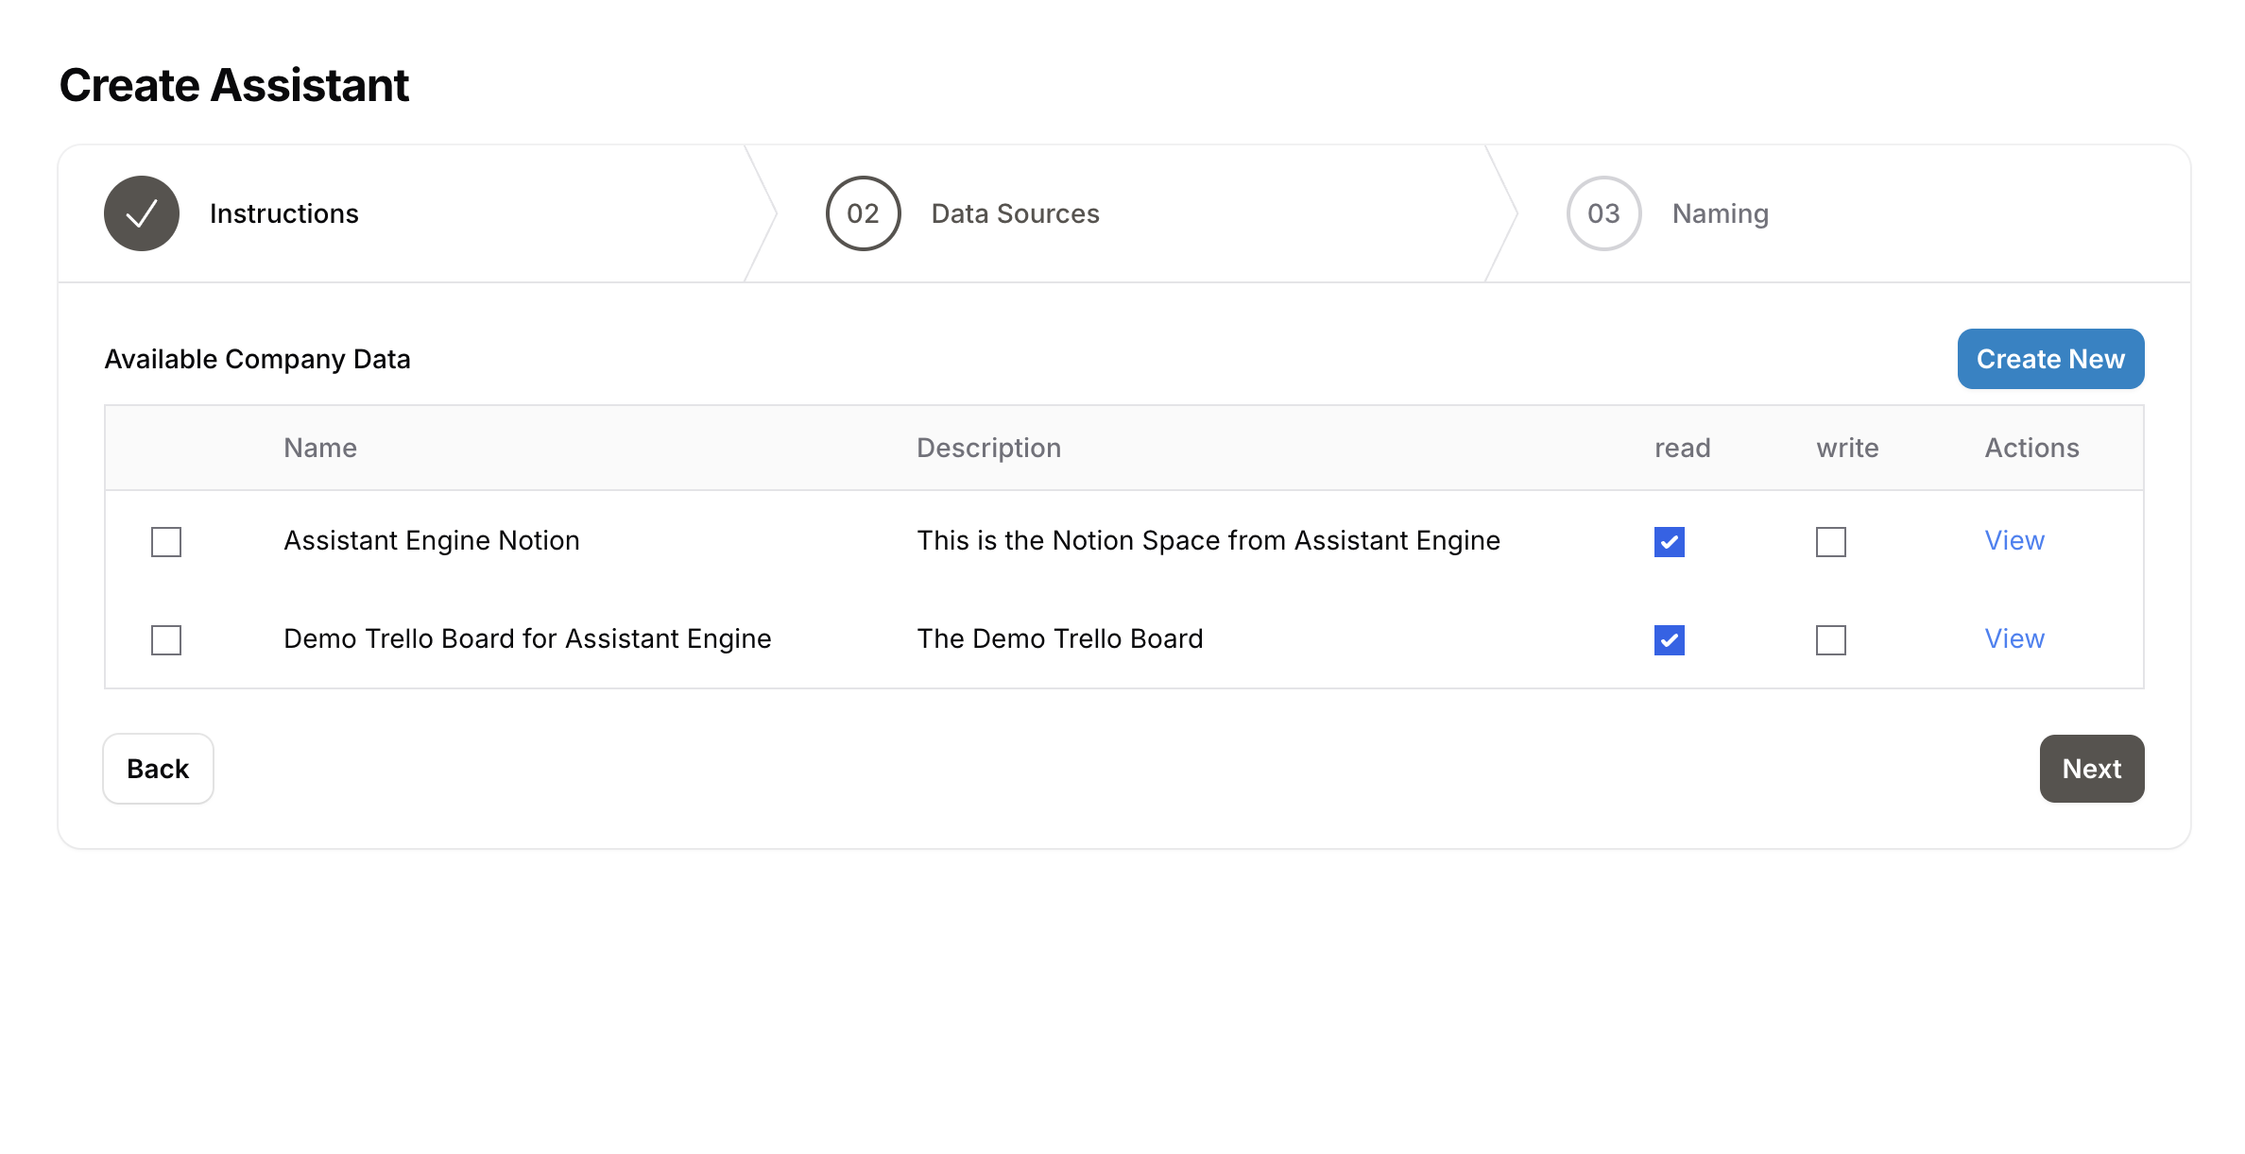
Task: Toggle selection checkbox for Demo Trello Board
Action: [164, 638]
